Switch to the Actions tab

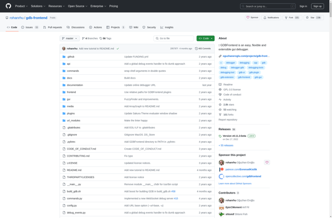point(96,27)
